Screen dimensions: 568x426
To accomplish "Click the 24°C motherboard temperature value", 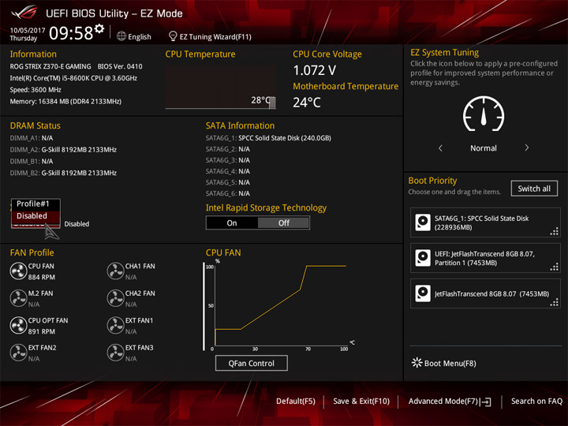I will [307, 103].
